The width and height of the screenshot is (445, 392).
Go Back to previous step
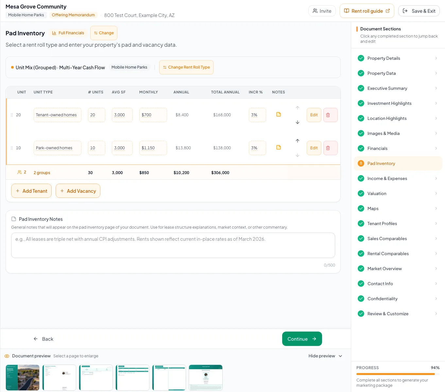43,339
